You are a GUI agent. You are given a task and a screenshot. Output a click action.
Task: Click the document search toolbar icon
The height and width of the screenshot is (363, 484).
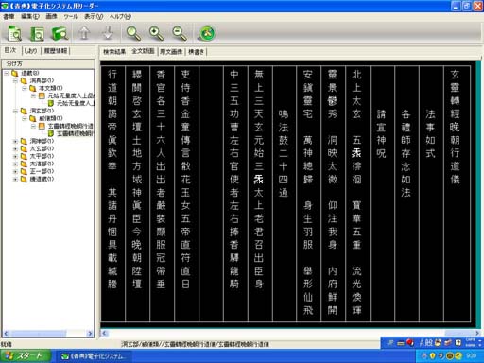coord(14,33)
